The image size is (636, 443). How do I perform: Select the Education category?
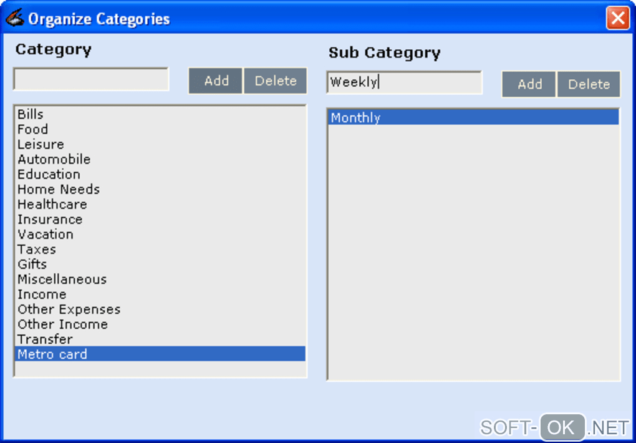click(x=49, y=174)
